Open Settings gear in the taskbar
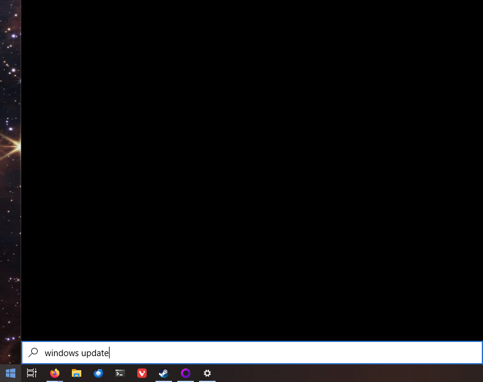This screenshot has width=483, height=382. pyautogui.click(x=207, y=373)
